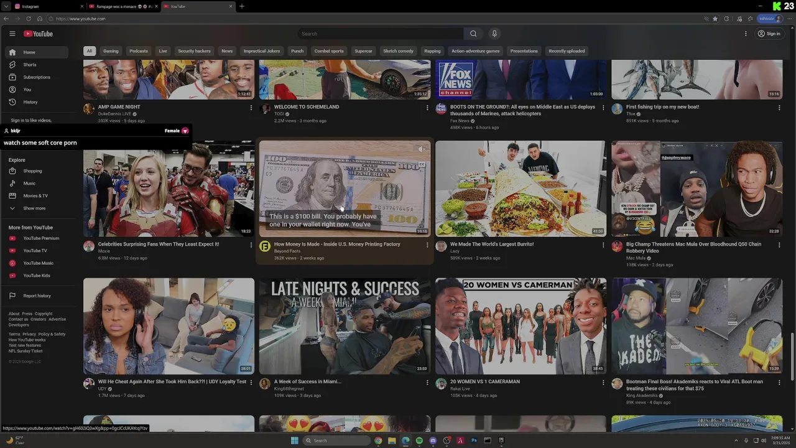Image resolution: width=796 pixels, height=448 pixels.
Task: Bookmark this page with star icon
Action: [715, 19]
